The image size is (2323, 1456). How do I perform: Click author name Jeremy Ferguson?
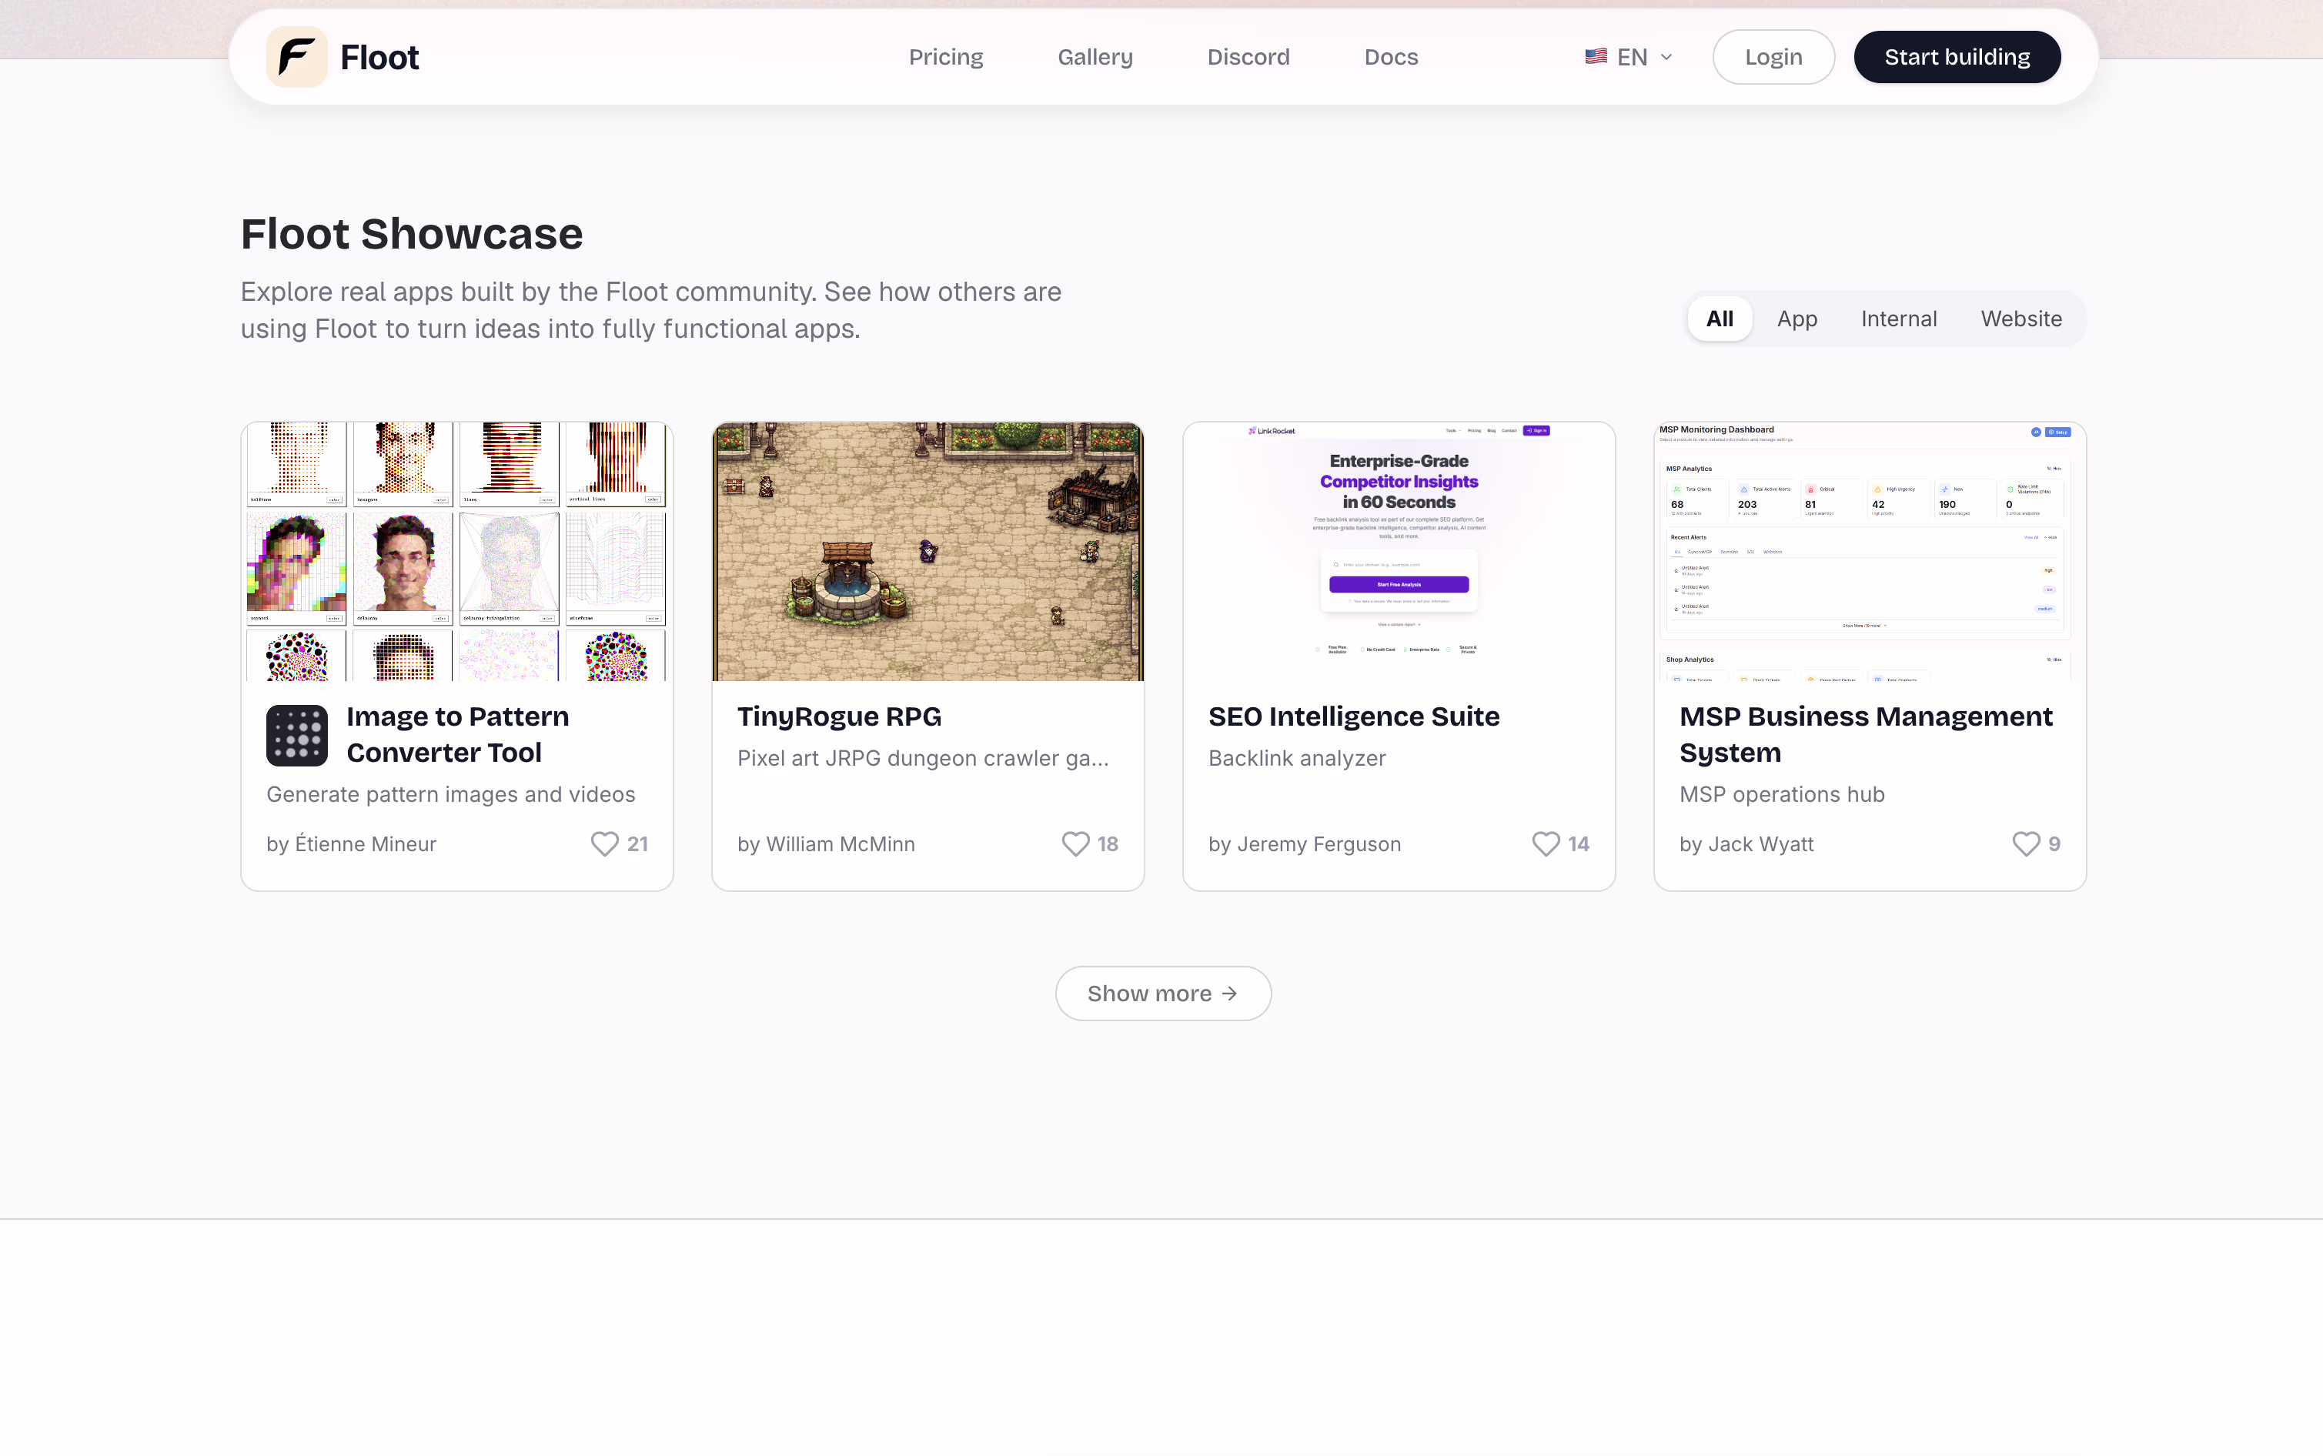click(x=1319, y=843)
